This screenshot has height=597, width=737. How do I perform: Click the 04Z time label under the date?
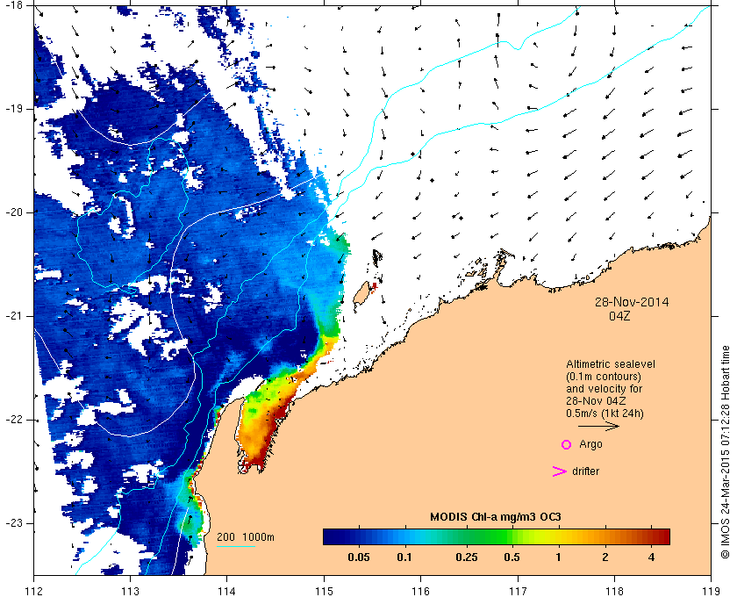(x=619, y=316)
